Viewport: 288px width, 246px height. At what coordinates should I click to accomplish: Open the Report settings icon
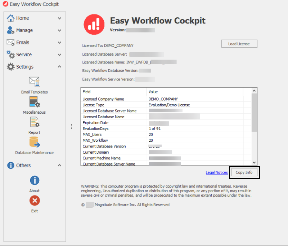(x=35, y=122)
